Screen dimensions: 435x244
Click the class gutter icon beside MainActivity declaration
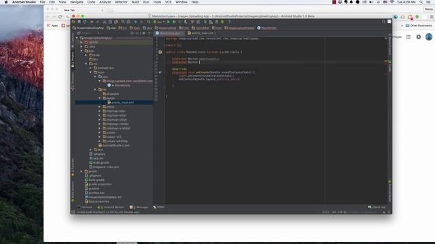(160, 52)
